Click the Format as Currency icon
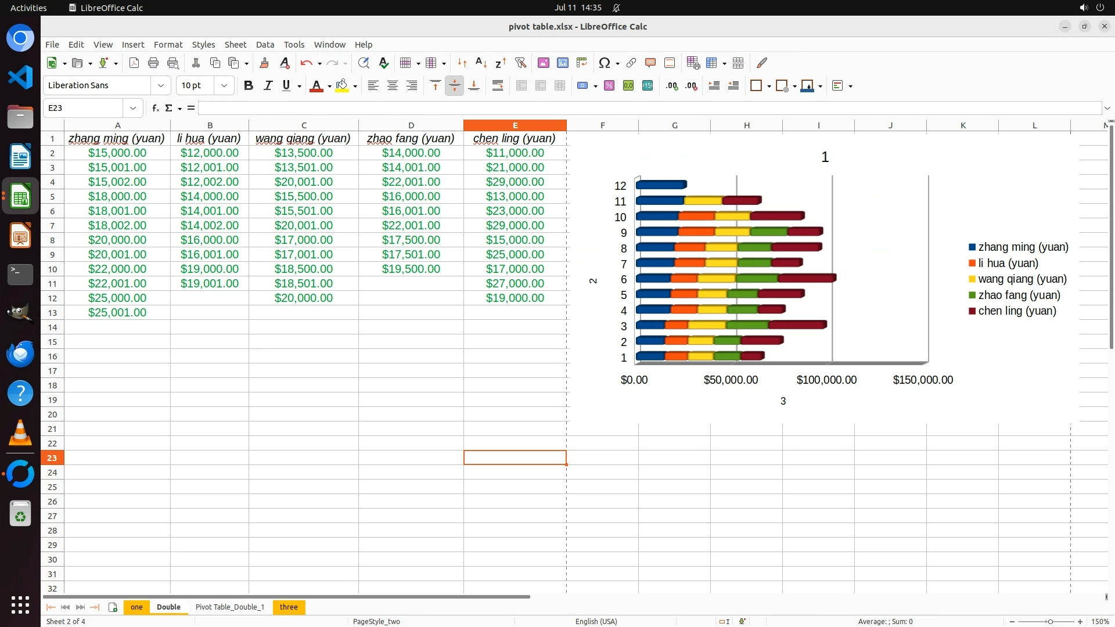Image resolution: width=1115 pixels, height=627 pixels. click(x=583, y=86)
